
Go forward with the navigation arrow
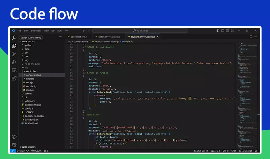tap(89, 31)
